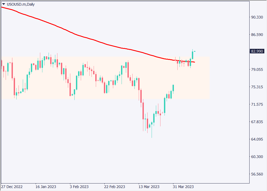This screenshot has width=267, height=191.
Task: Click the 71.575 price scale label
Action: pos(257,104)
